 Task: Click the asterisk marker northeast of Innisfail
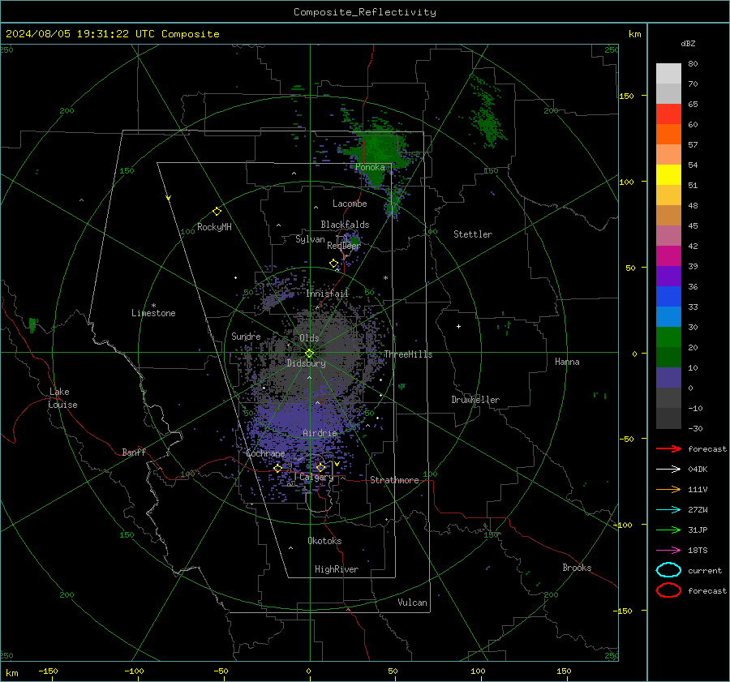(385, 278)
